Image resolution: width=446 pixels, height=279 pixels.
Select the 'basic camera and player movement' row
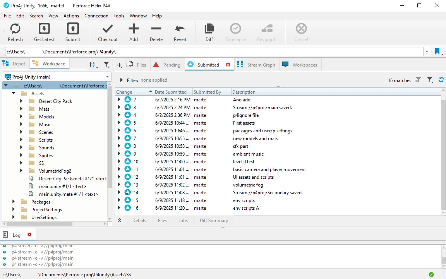point(279,169)
